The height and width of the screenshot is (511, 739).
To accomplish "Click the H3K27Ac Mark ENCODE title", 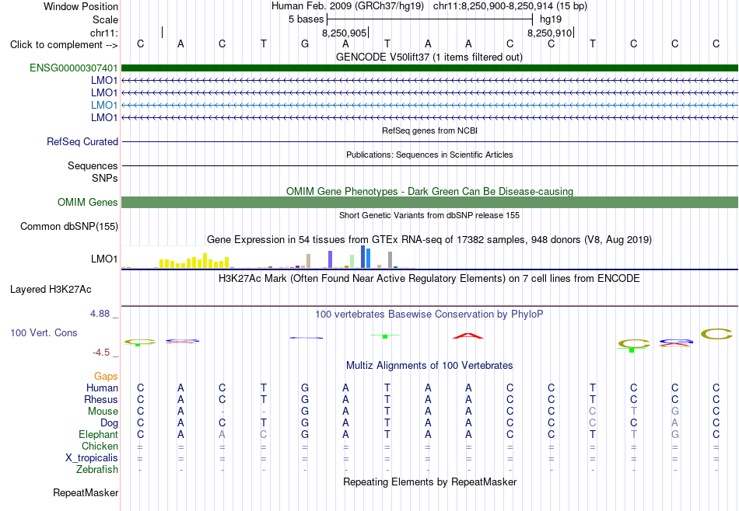I will (429, 279).
